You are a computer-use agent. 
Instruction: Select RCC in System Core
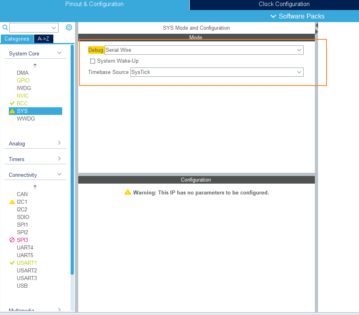click(22, 103)
